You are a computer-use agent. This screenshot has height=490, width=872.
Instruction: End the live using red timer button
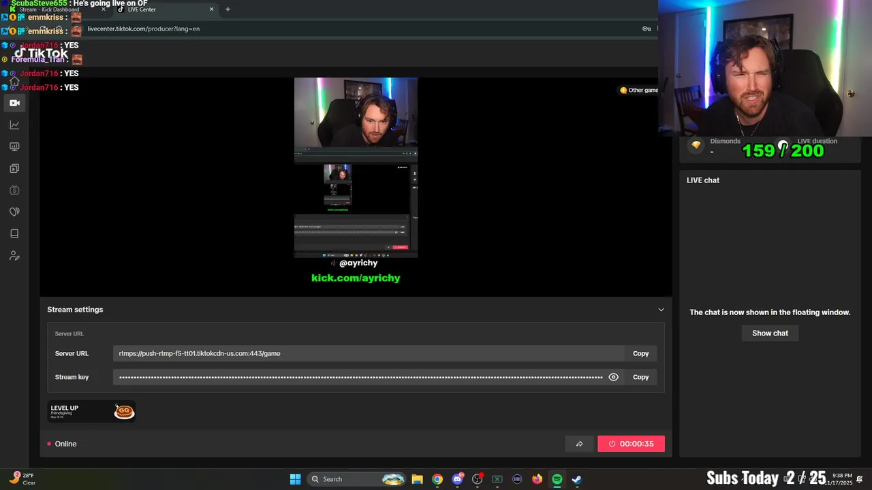(x=631, y=444)
